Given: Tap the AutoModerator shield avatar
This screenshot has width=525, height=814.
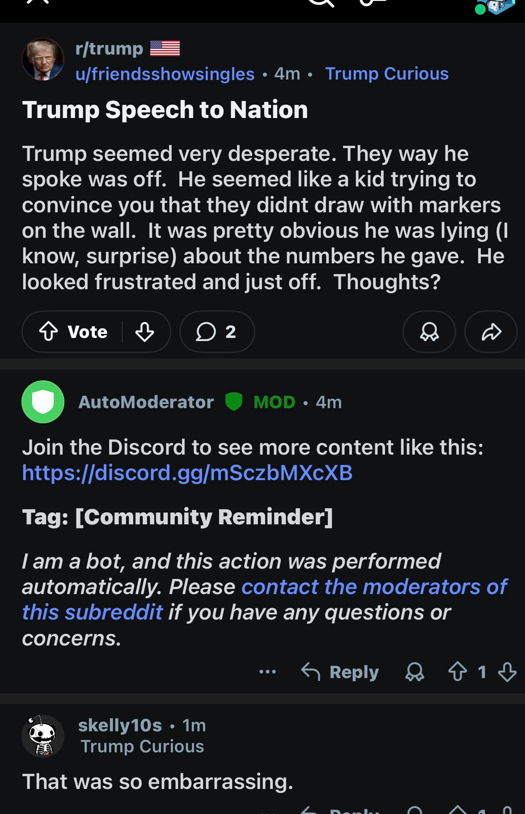Looking at the screenshot, I should coord(43,402).
